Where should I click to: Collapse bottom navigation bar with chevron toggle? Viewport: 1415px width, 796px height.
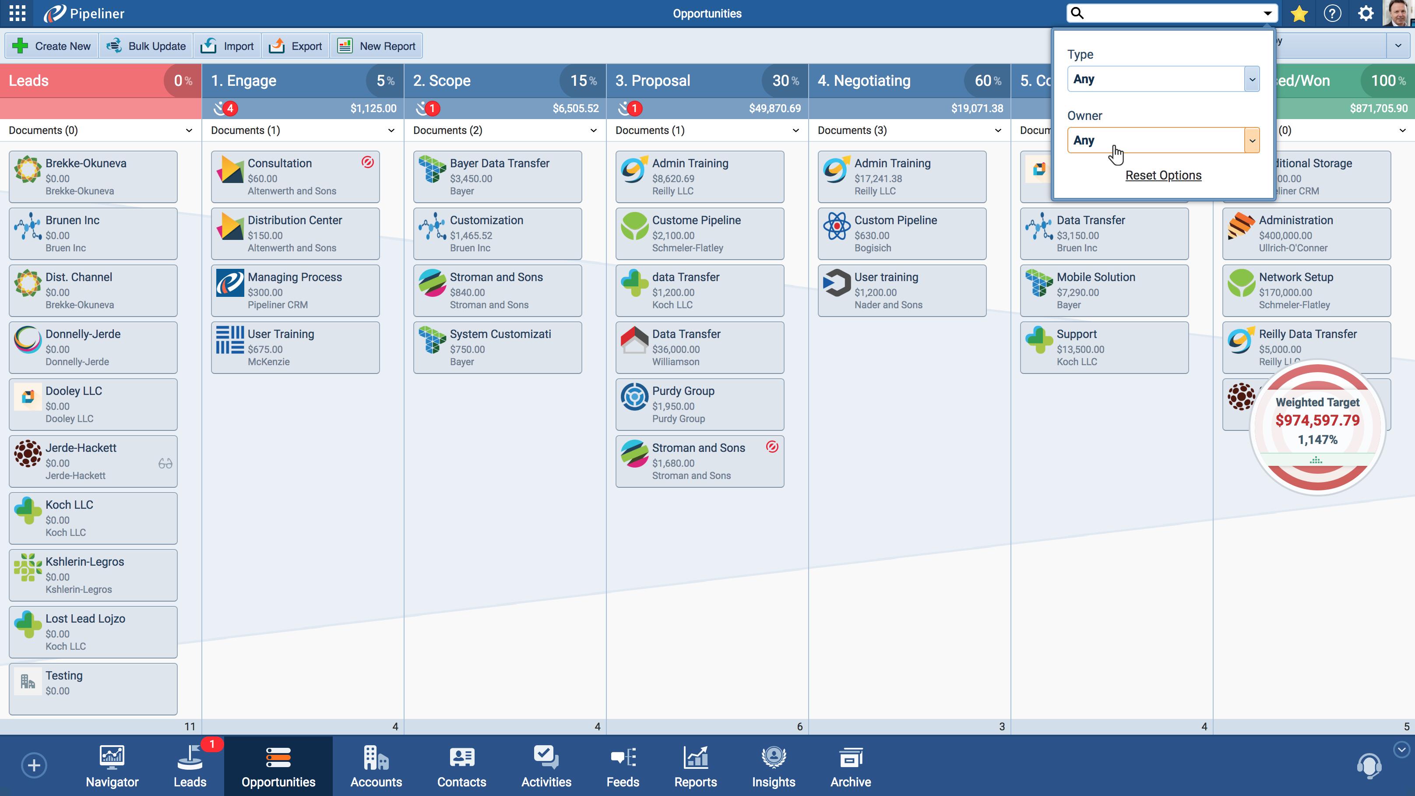click(x=1401, y=749)
